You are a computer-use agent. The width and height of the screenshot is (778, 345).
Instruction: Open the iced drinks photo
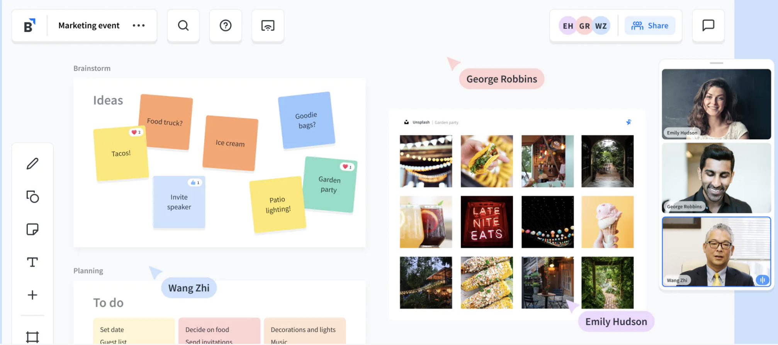coord(426,222)
